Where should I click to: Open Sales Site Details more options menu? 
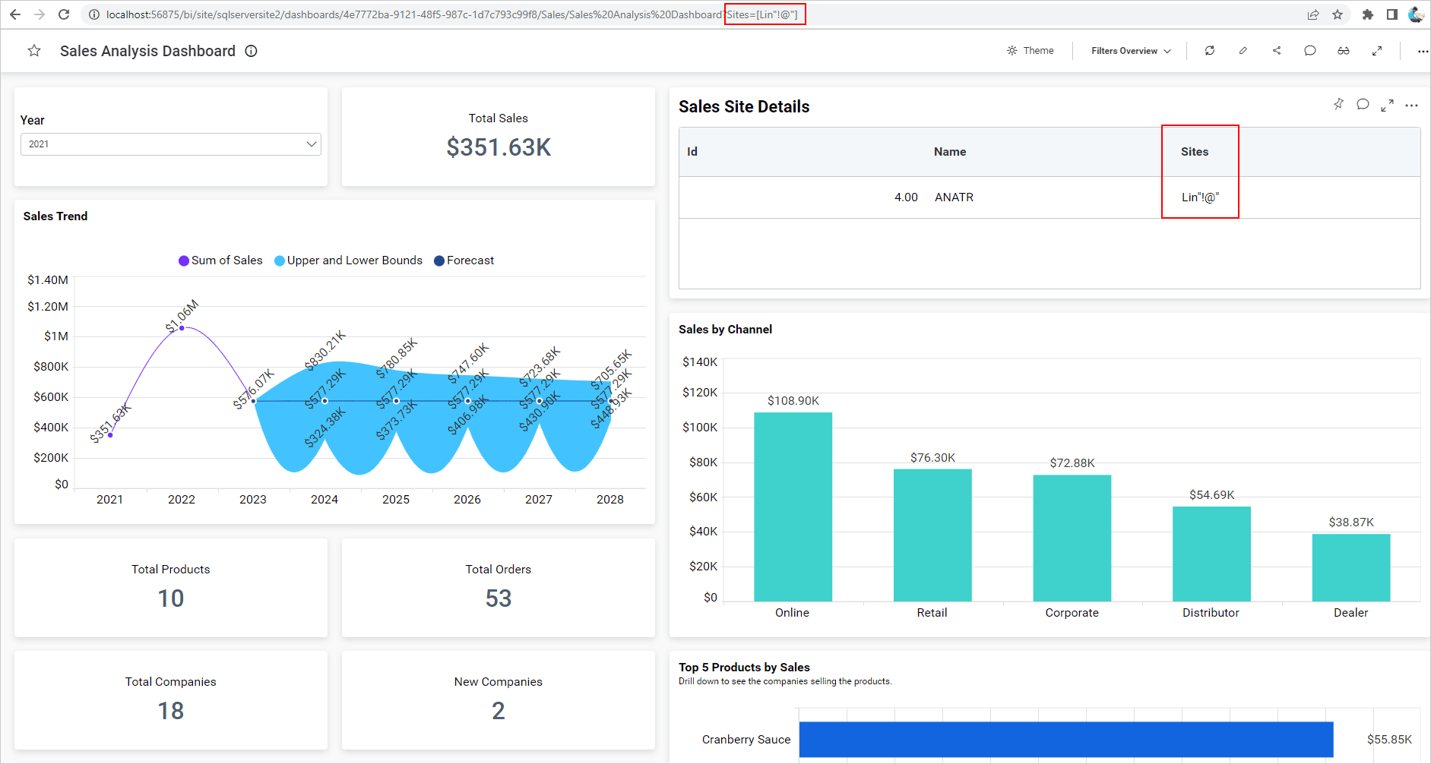pyautogui.click(x=1411, y=106)
